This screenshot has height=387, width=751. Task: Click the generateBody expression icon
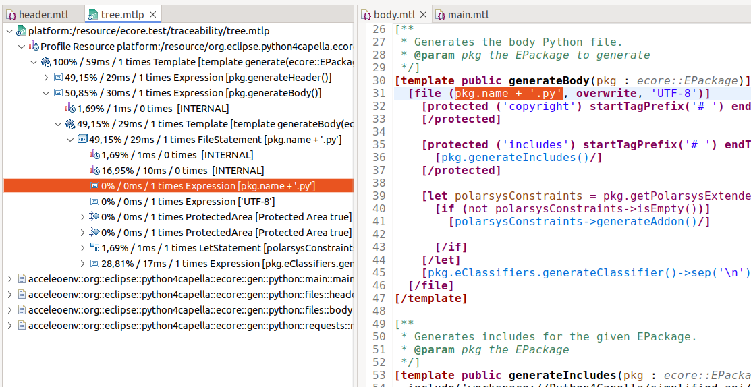pyautogui.click(x=59, y=93)
